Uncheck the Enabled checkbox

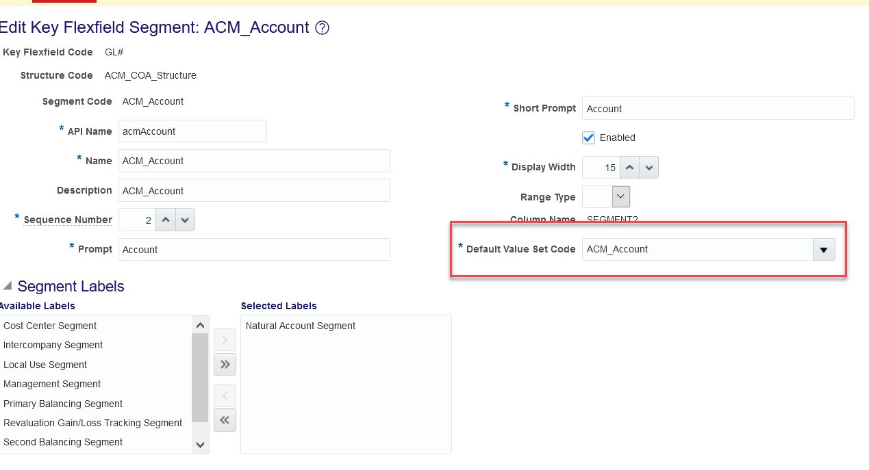click(589, 138)
